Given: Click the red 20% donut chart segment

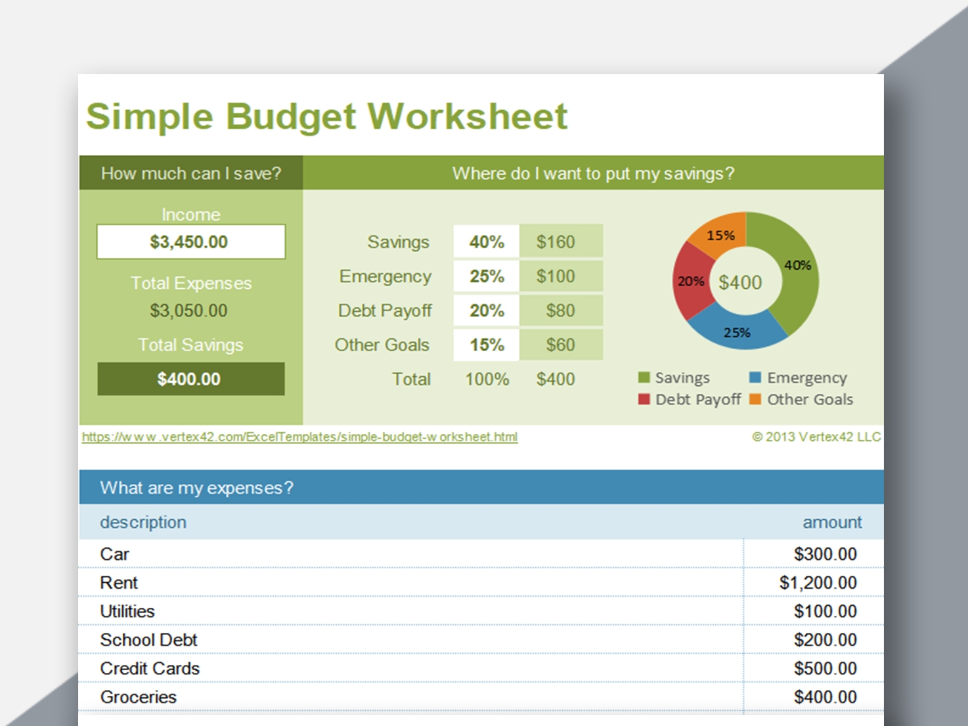Looking at the screenshot, I should pyautogui.click(x=690, y=281).
